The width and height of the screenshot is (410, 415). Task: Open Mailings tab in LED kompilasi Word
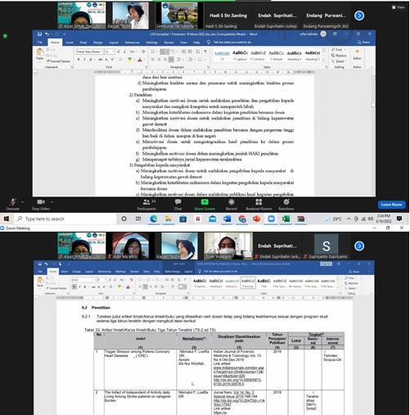(151, 43)
